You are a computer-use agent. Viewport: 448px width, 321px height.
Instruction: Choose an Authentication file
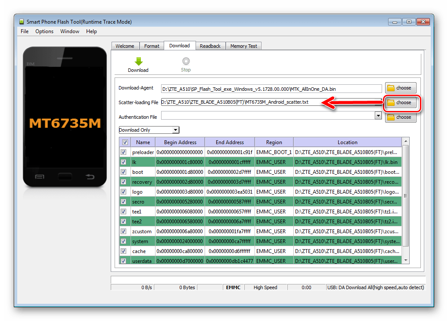click(400, 117)
